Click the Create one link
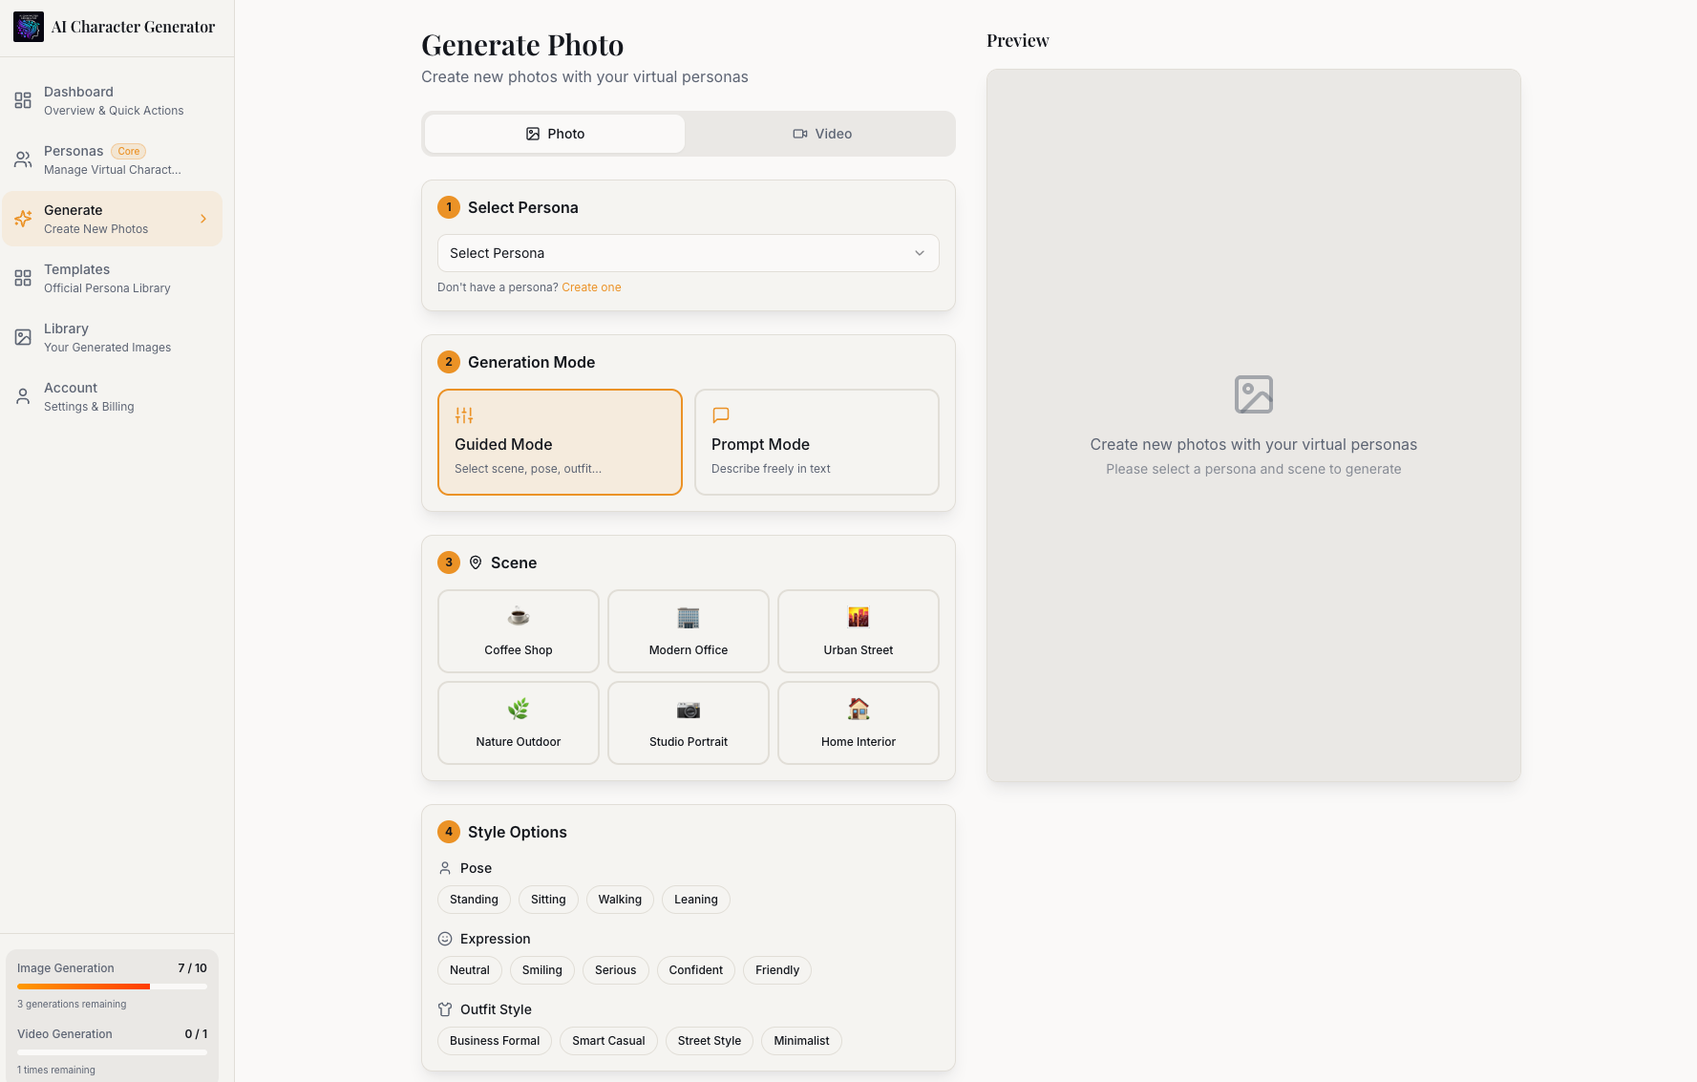The width and height of the screenshot is (1697, 1082). [592, 287]
